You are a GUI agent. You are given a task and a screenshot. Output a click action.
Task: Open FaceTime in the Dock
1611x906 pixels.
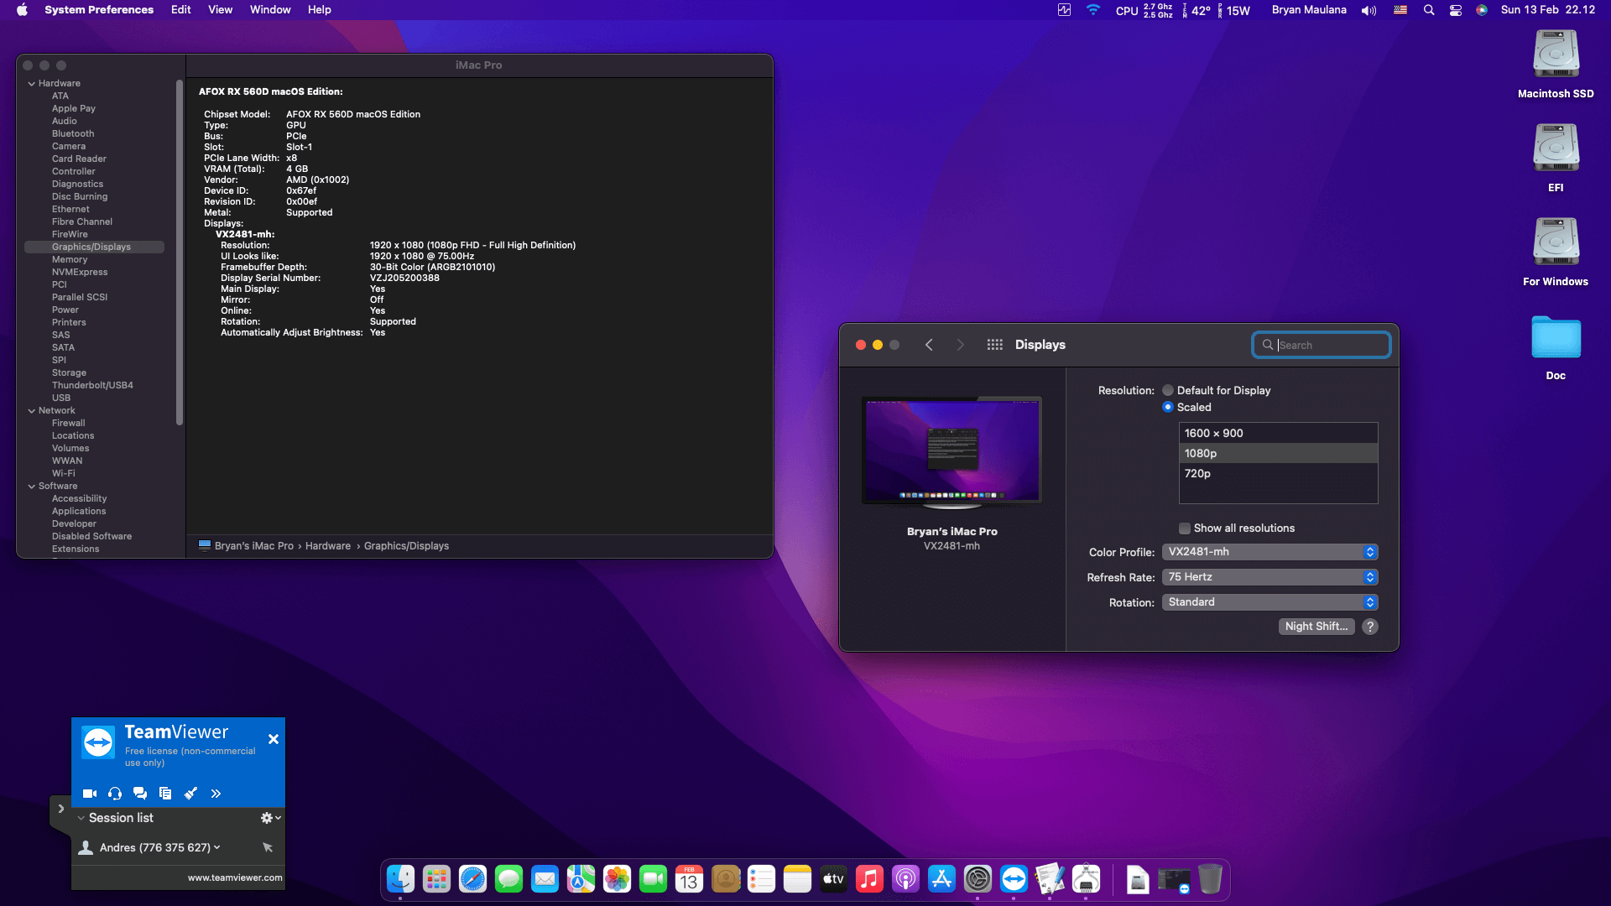tap(653, 879)
